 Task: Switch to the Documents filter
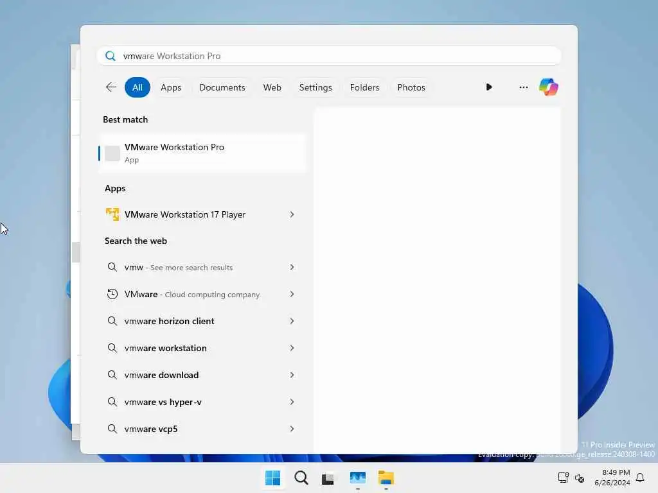pos(222,87)
